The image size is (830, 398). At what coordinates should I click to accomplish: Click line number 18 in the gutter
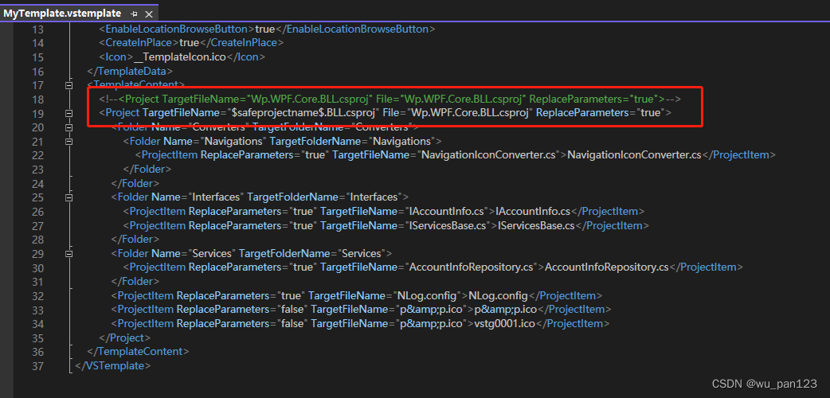pyautogui.click(x=37, y=99)
